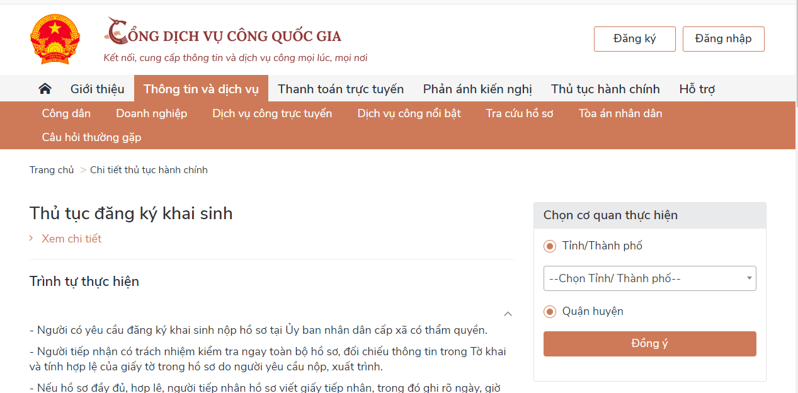
Task: Click the province dropdown arrow
Action: [x=749, y=278]
